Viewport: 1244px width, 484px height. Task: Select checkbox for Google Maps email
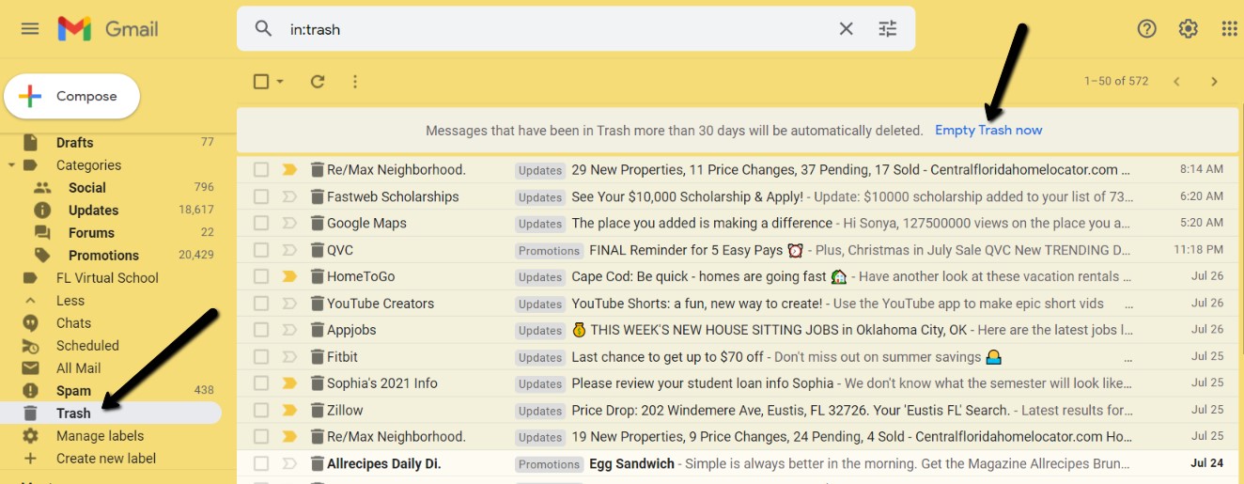pyautogui.click(x=261, y=223)
